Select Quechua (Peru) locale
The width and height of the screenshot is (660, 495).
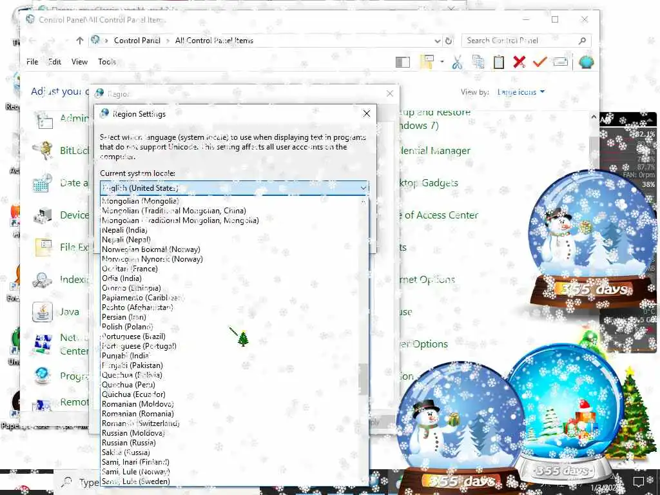point(230,385)
